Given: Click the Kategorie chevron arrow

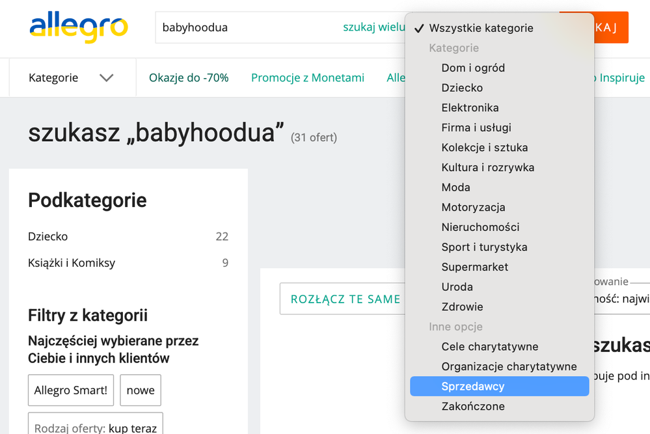Looking at the screenshot, I should [107, 78].
